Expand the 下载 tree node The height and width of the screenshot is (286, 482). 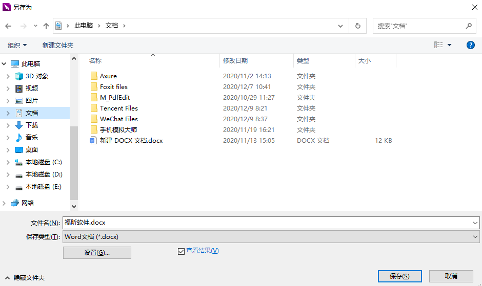(x=8, y=125)
